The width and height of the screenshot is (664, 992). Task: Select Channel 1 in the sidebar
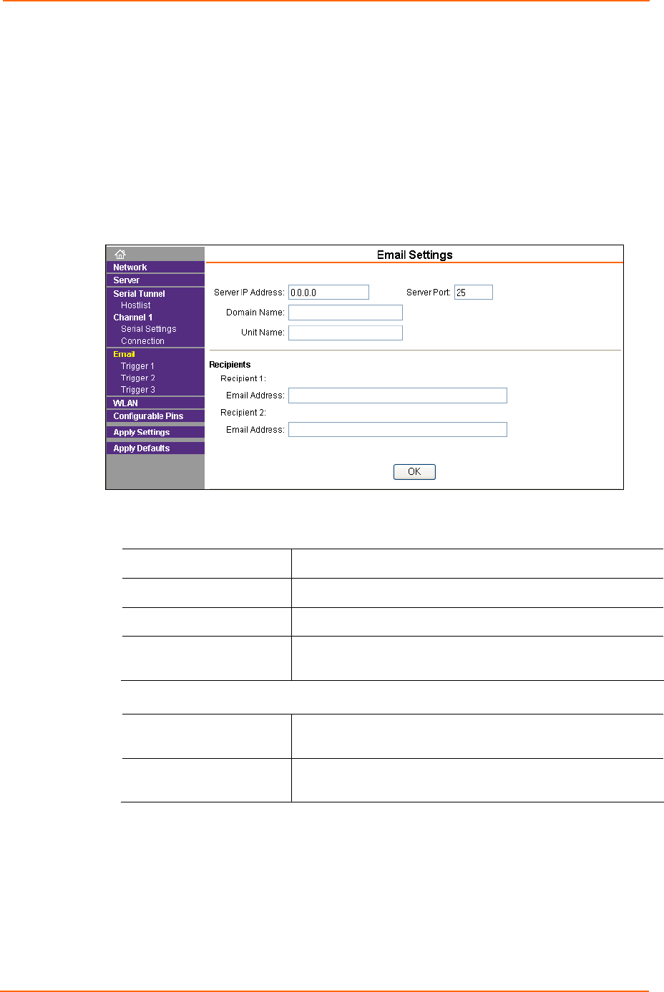click(132, 318)
